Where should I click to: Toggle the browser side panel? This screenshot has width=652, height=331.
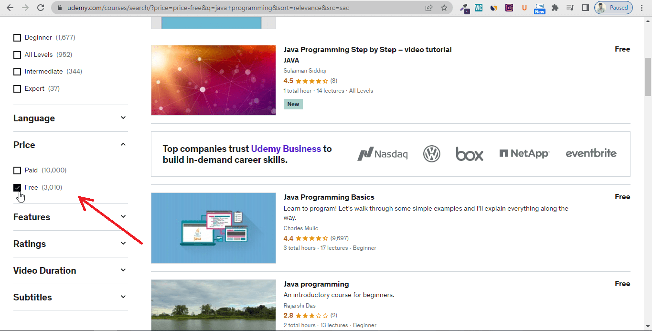586,8
